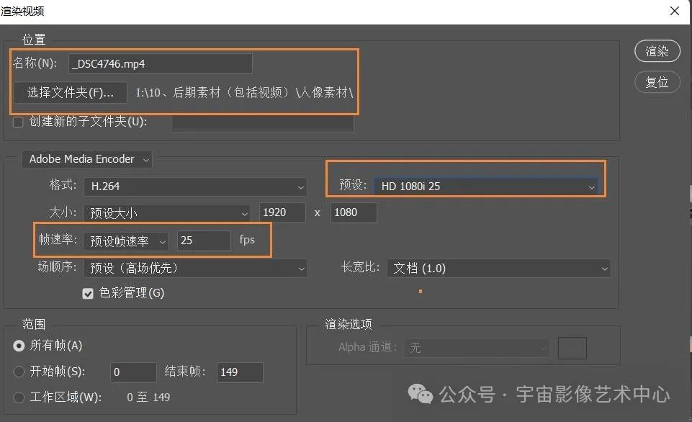
Task: Click the 渲染 (Render) button
Action: click(657, 51)
